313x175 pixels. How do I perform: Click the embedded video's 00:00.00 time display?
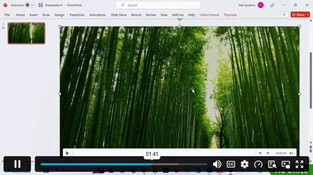tap(281, 153)
